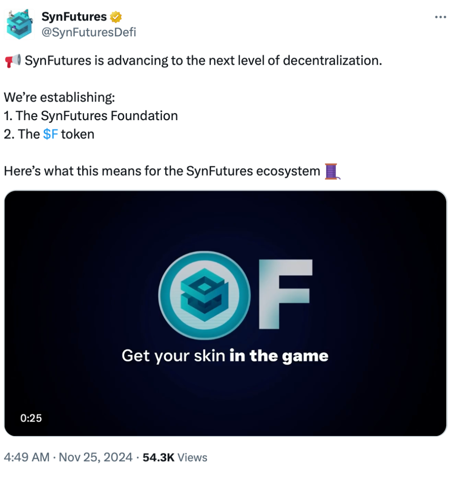The height and width of the screenshot is (477, 455).
Task: Click the megaphone emoji
Action: coord(13,61)
